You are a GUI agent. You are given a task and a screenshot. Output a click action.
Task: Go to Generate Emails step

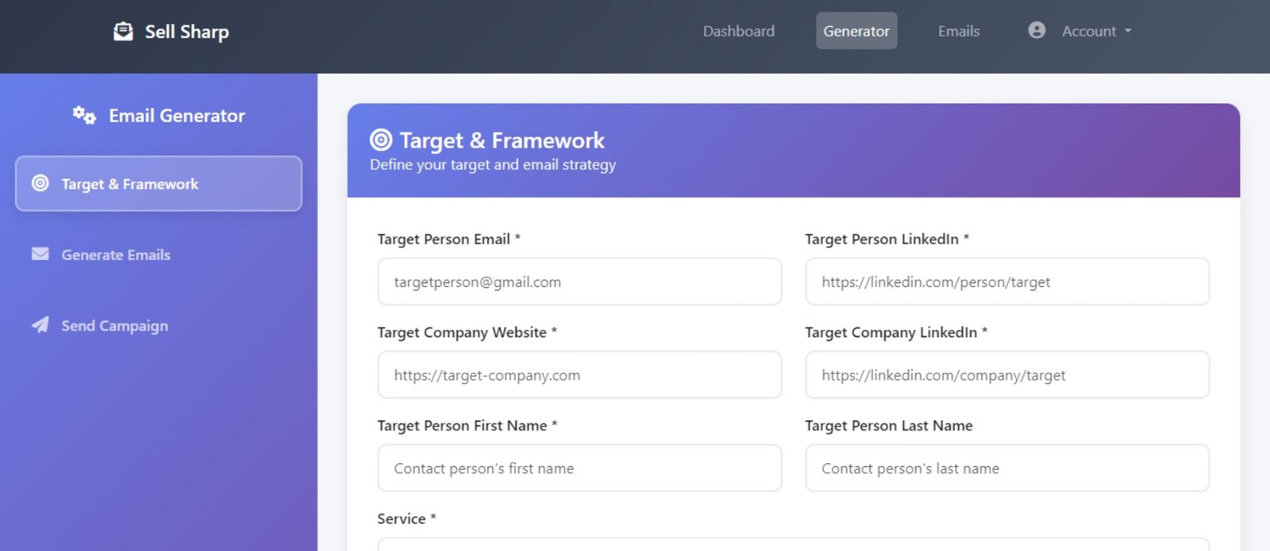tap(116, 254)
